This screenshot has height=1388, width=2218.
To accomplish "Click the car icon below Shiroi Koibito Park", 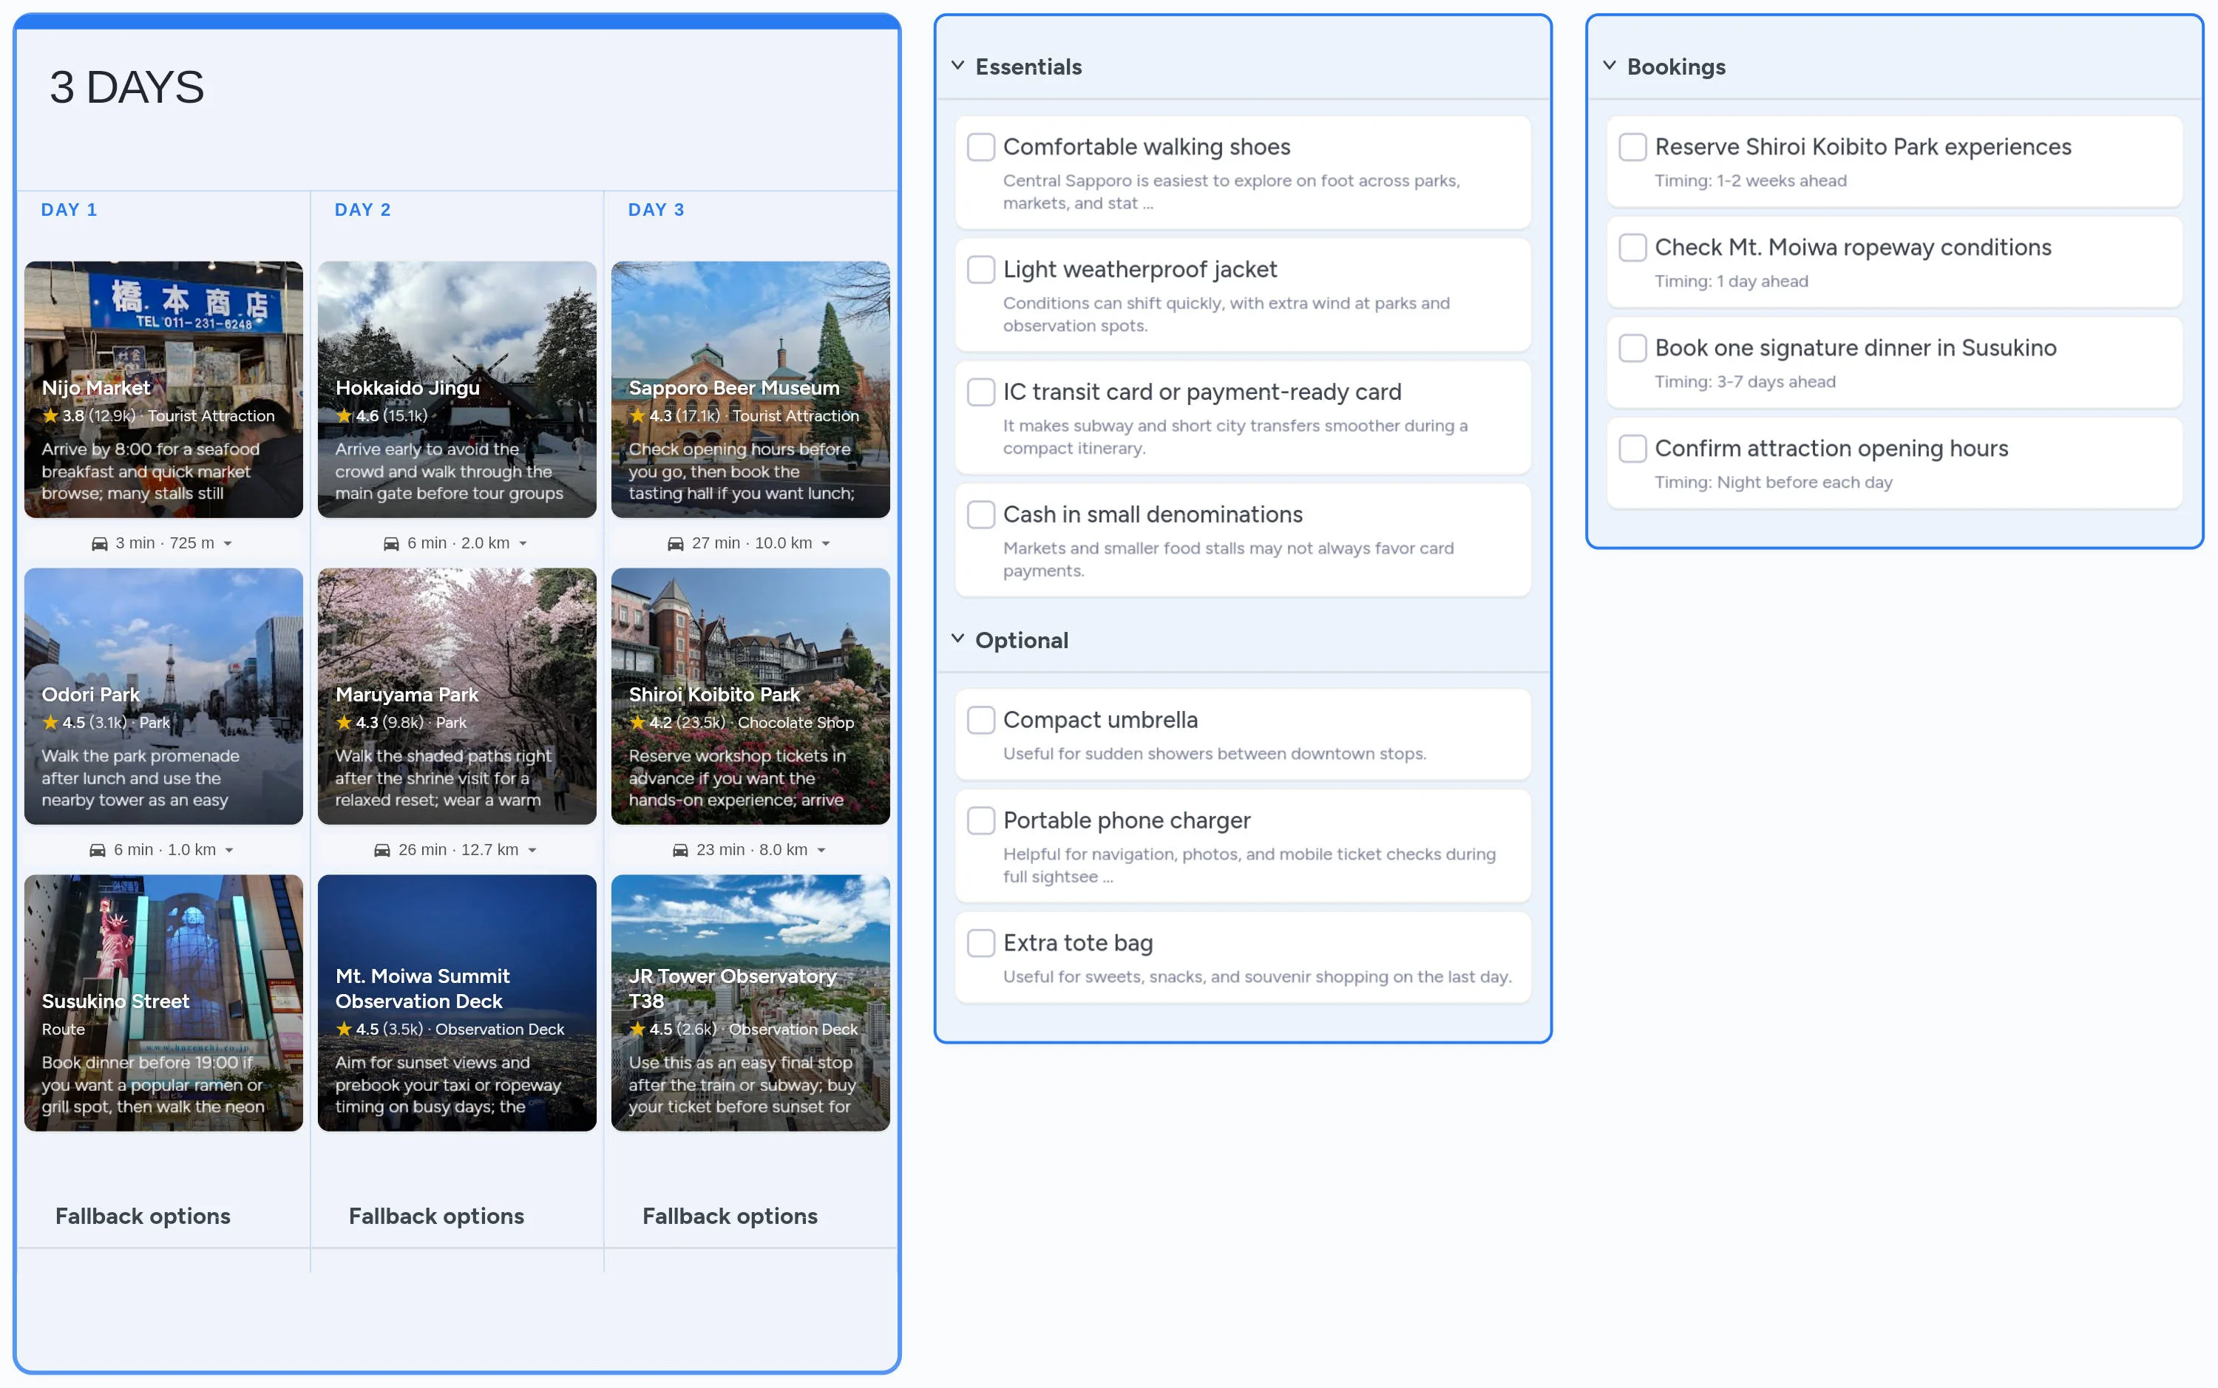I will pos(680,850).
